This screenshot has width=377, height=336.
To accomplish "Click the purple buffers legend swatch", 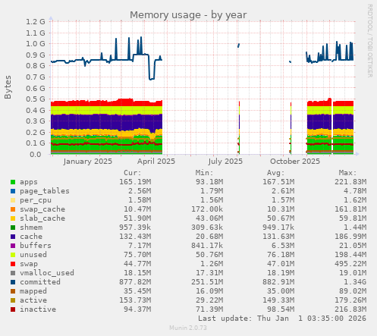I will pos(13,246).
